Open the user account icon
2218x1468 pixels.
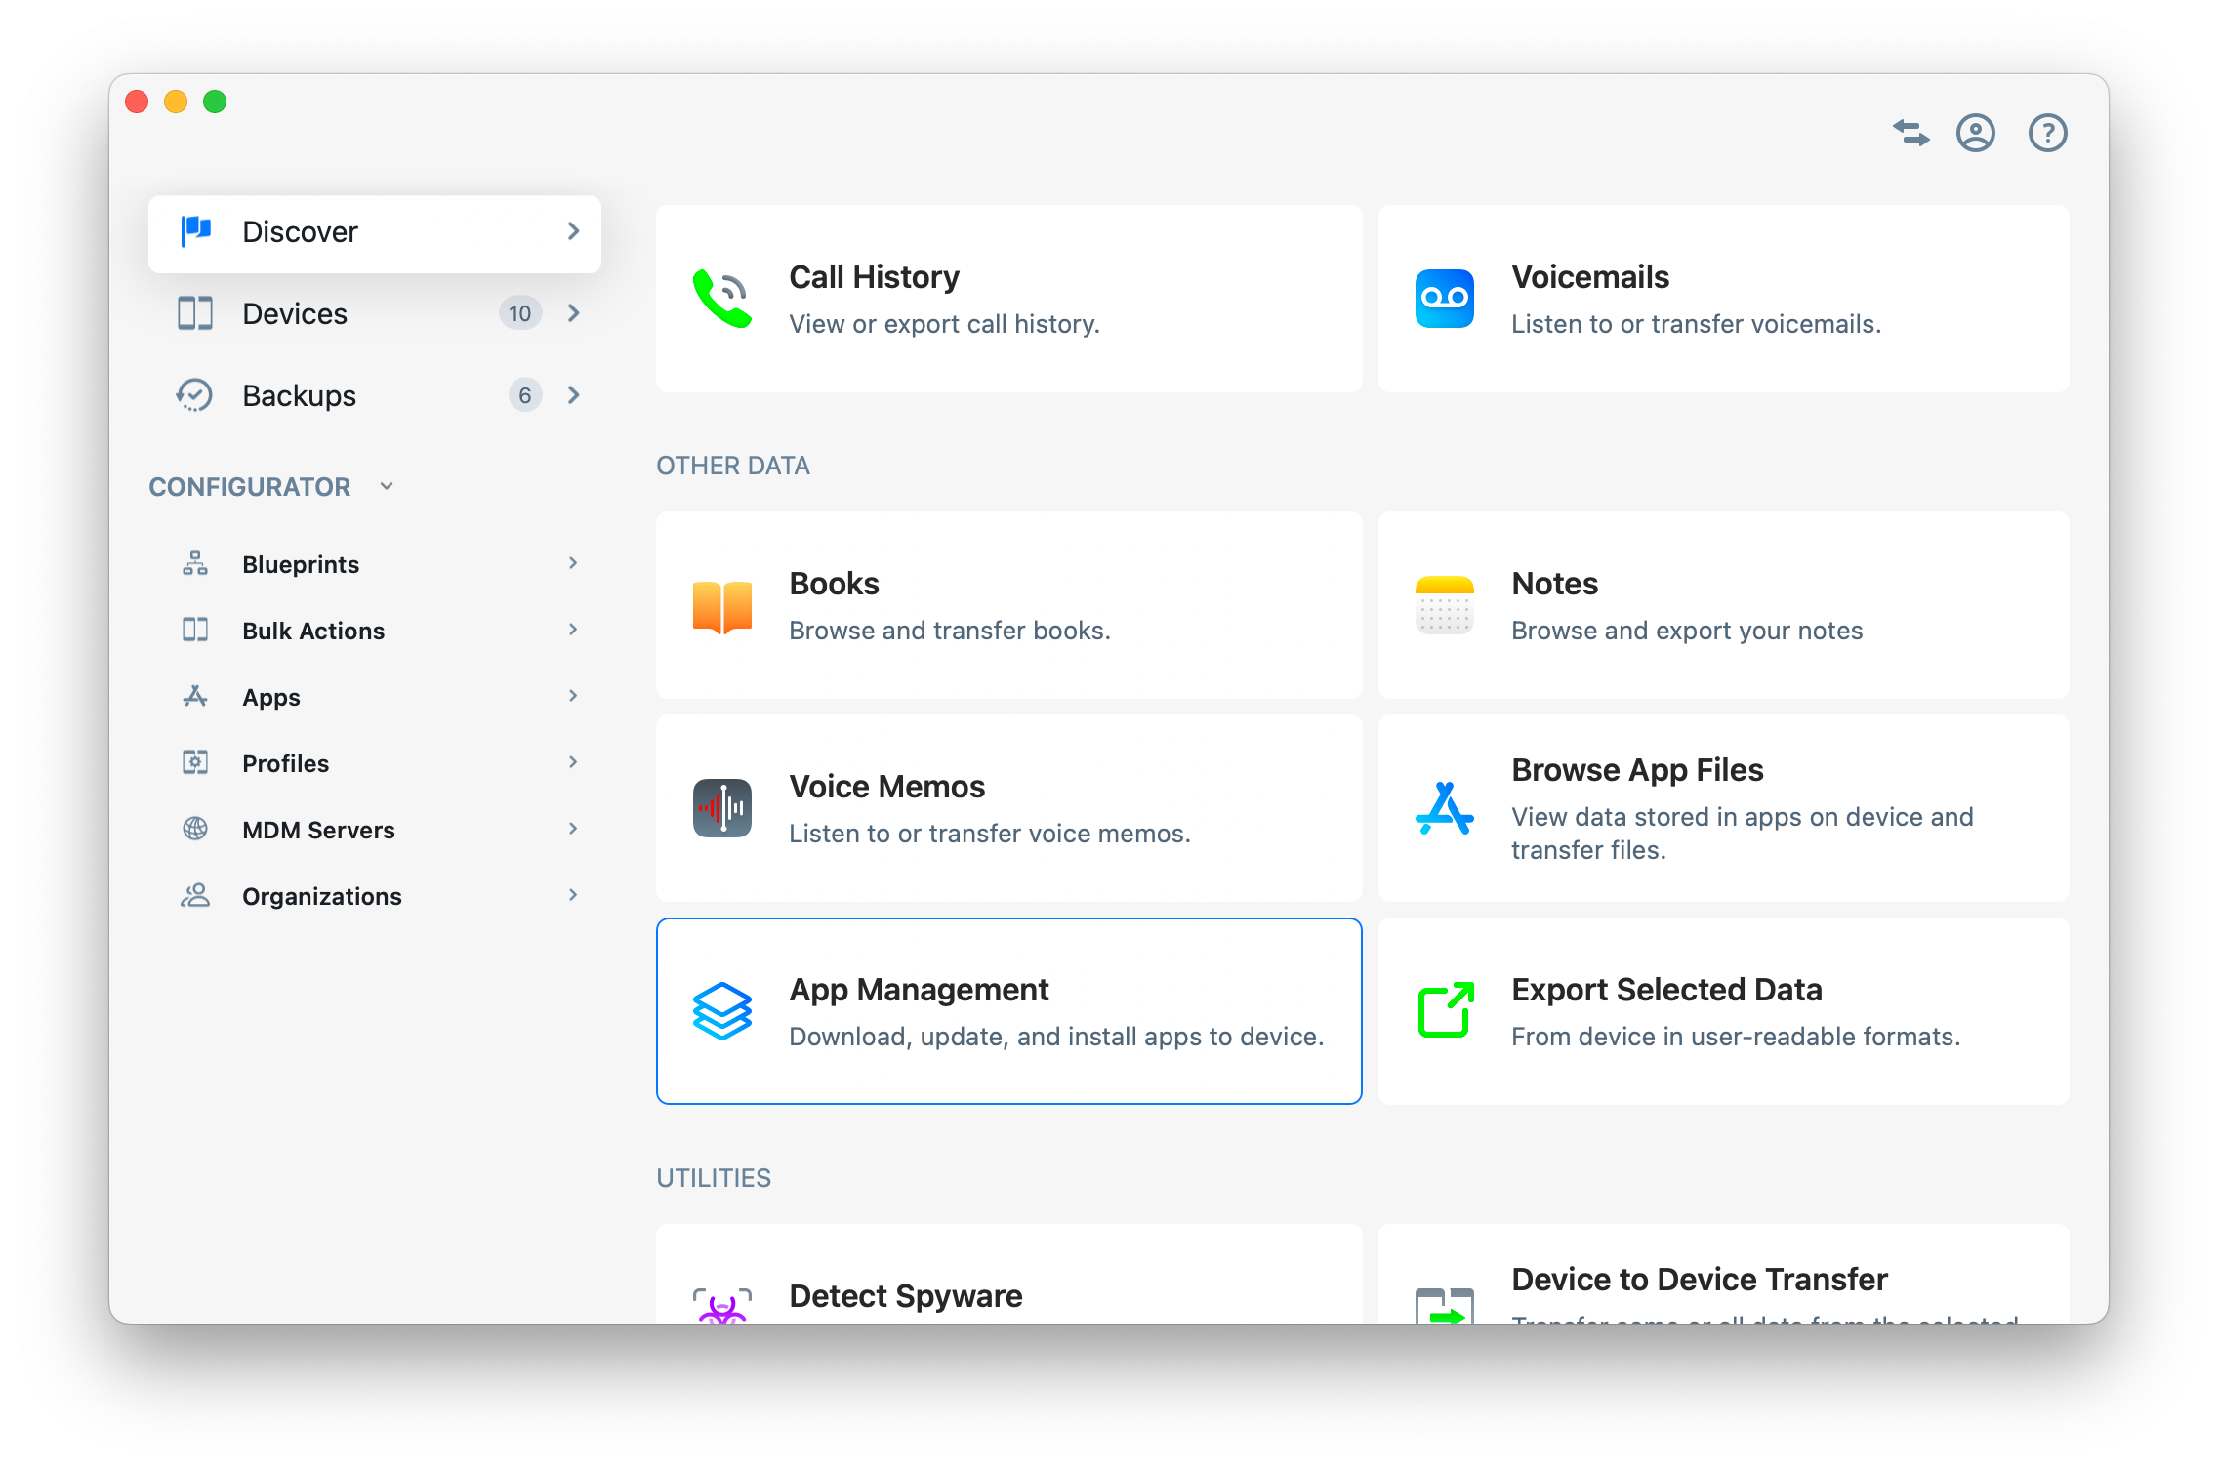(x=1975, y=133)
